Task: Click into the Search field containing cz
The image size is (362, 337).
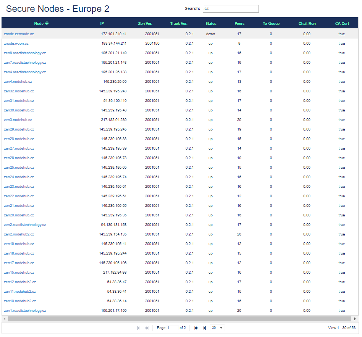Action: [x=231, y=9]
